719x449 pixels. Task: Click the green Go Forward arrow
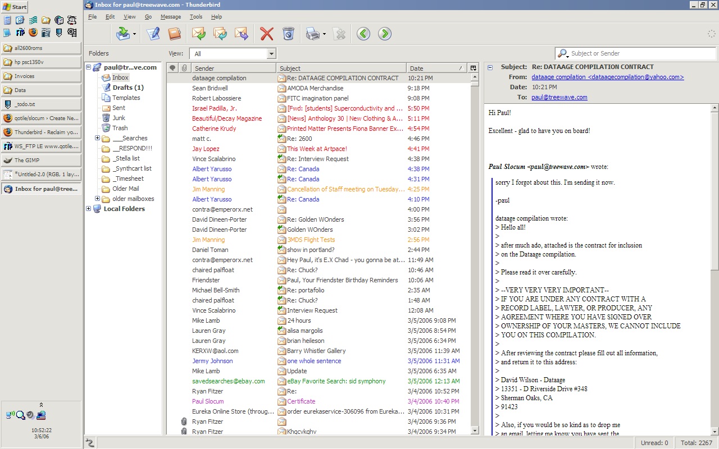click(x=385, y=34)
